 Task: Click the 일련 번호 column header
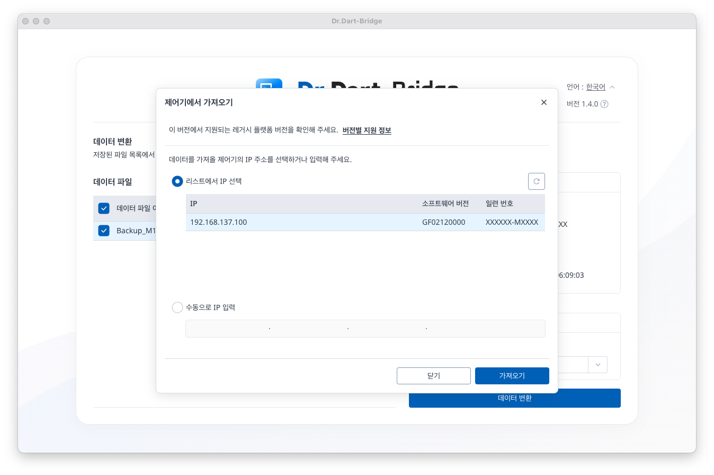[499, 204]
